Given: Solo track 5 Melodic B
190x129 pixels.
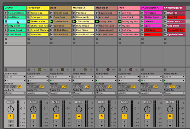Looking at the screenshot, I should point(102,121).
